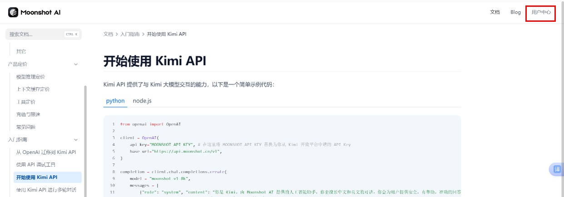Click the 'from openai import OpenAI' code line
The height and width of the screenshot is (197, 564).
pyautogui.click(x=151, y=124)
